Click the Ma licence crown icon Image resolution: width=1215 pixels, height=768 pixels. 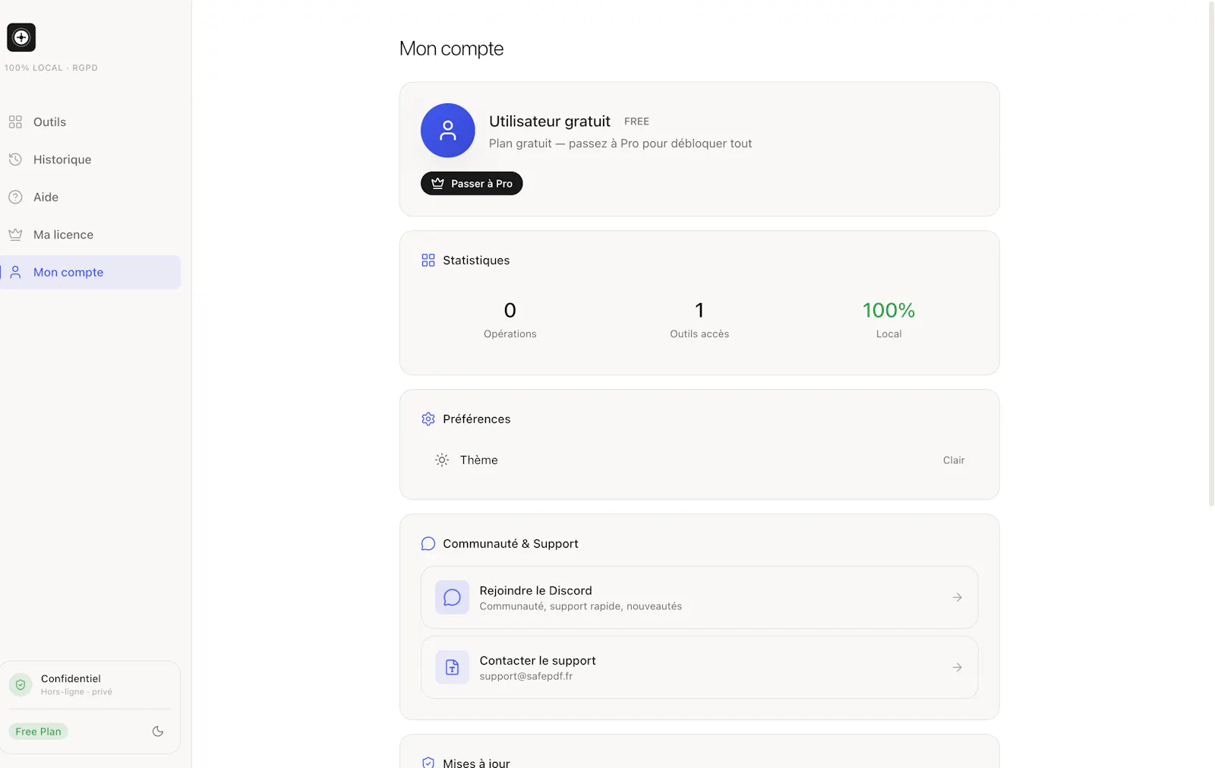pyautogui.click(x=15, y=235)
